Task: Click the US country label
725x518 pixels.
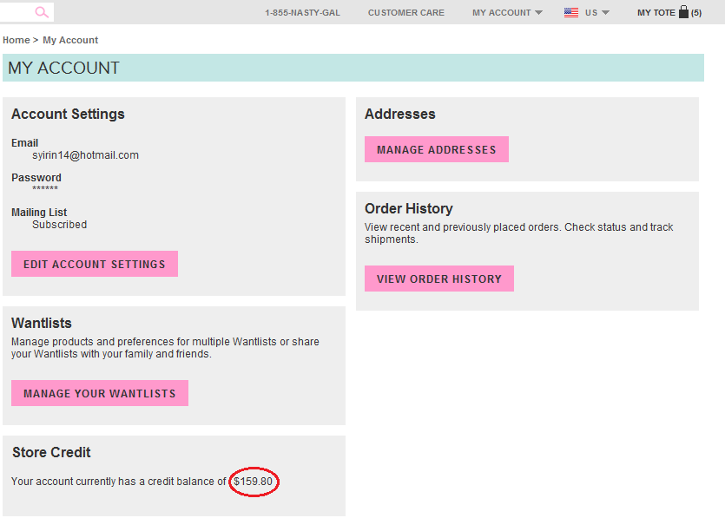Action: tap(591, 12)
